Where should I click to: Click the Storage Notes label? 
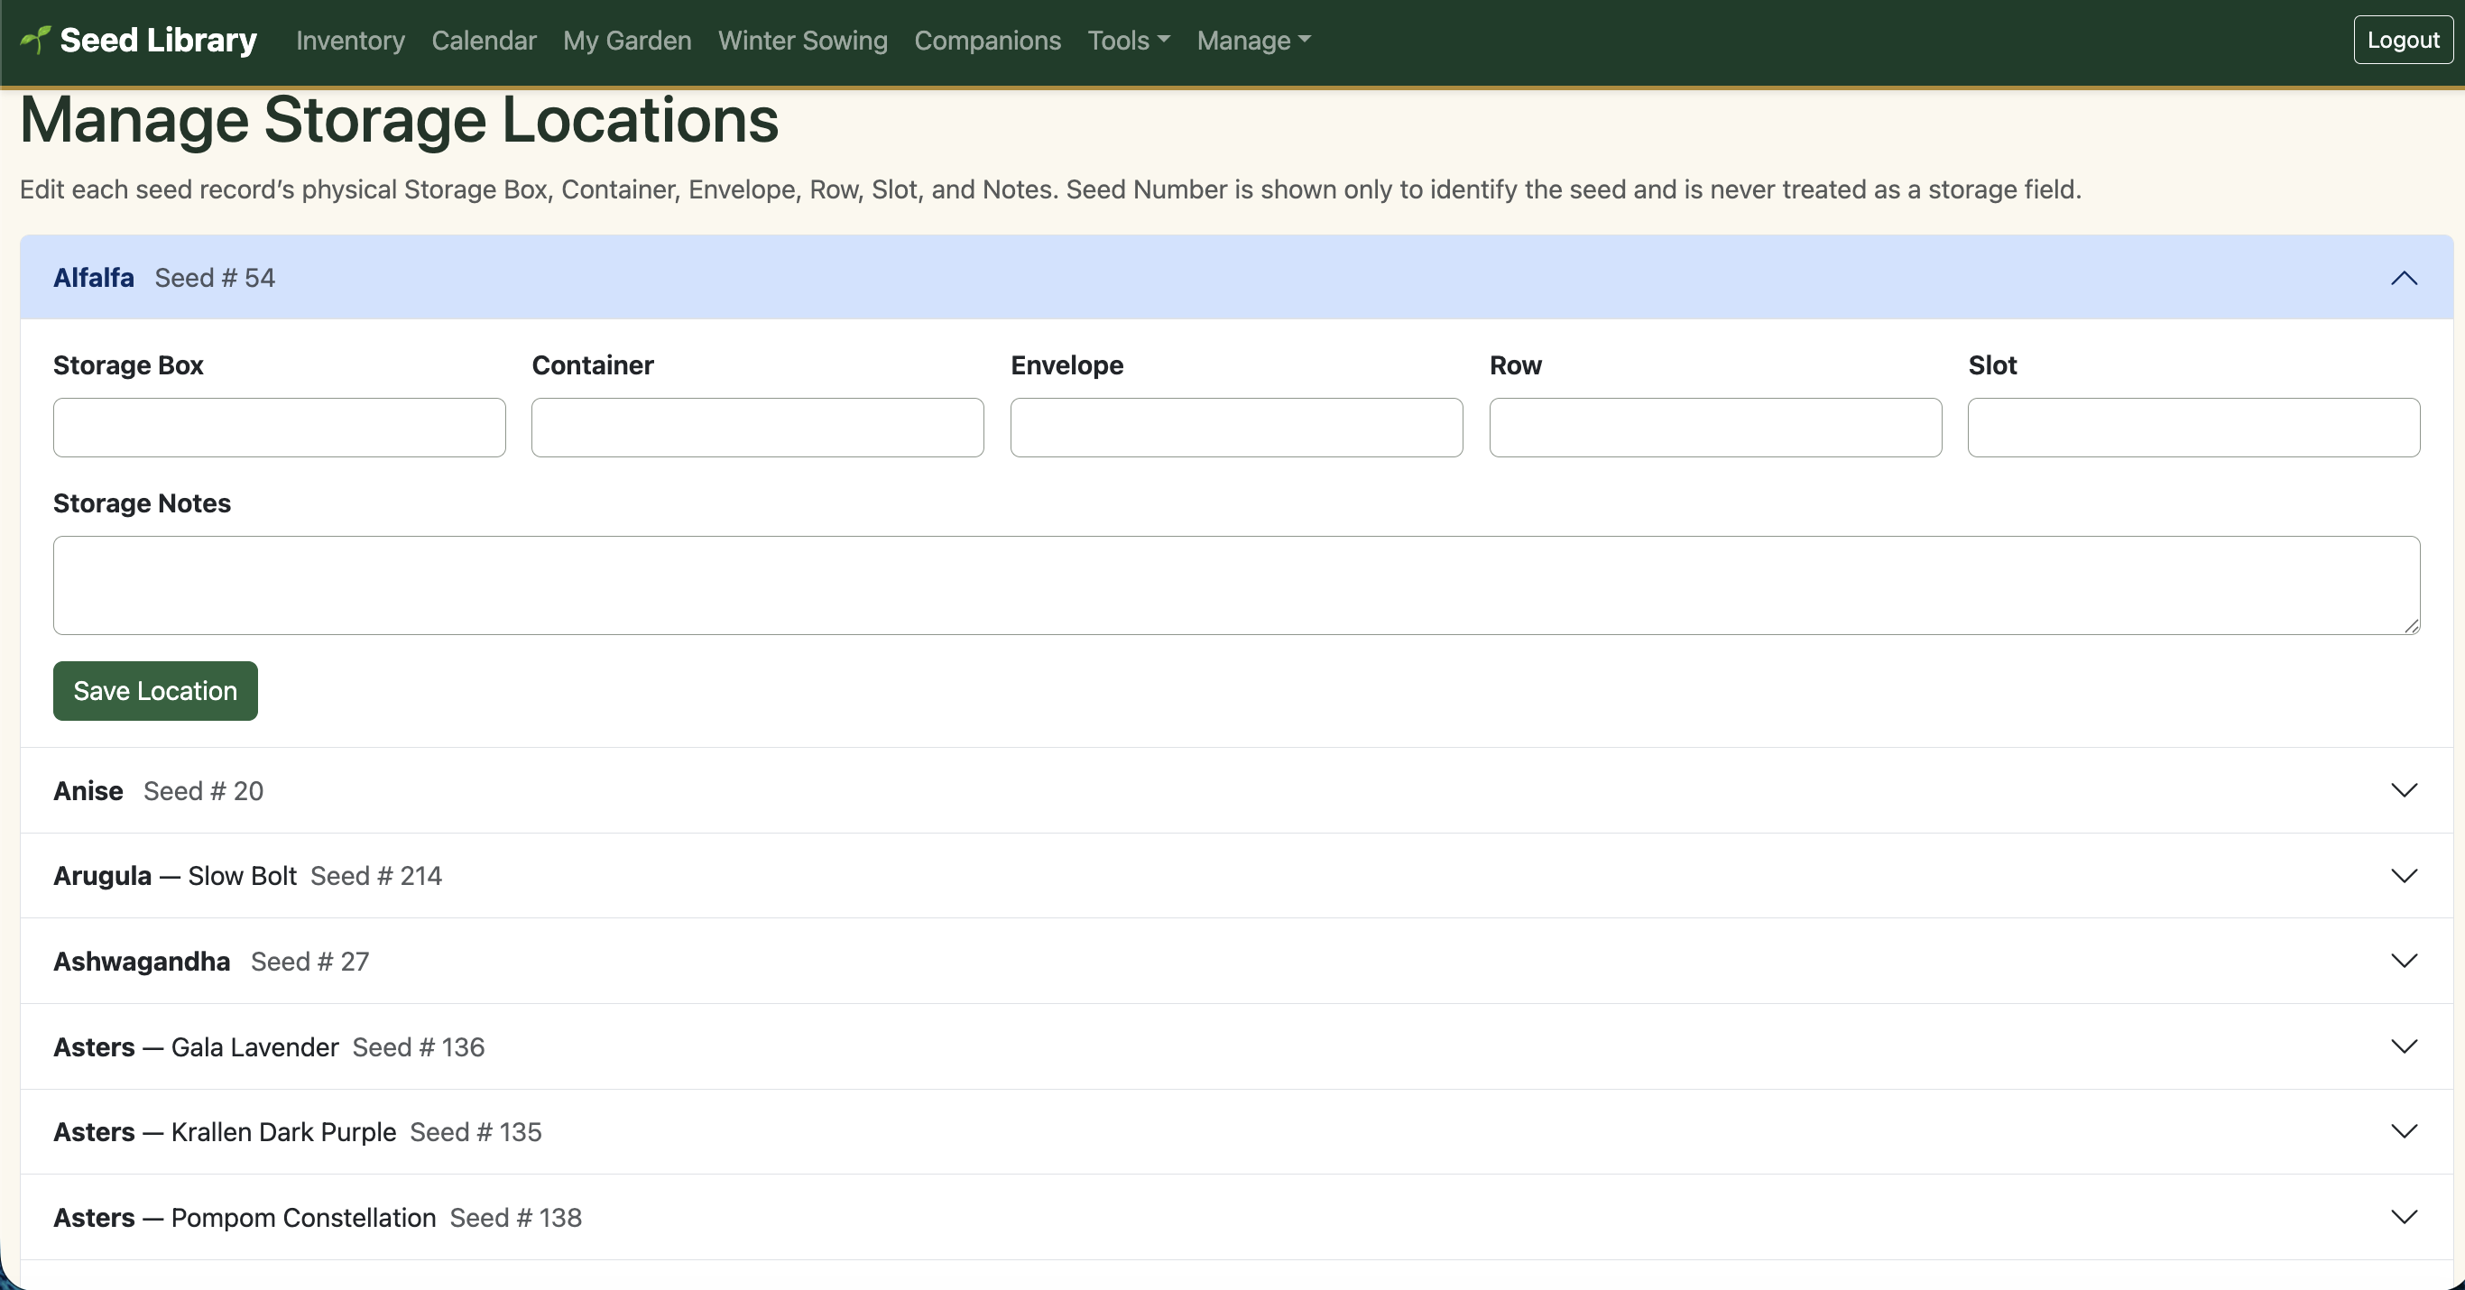pyautogui.click(x=142, y=503)
